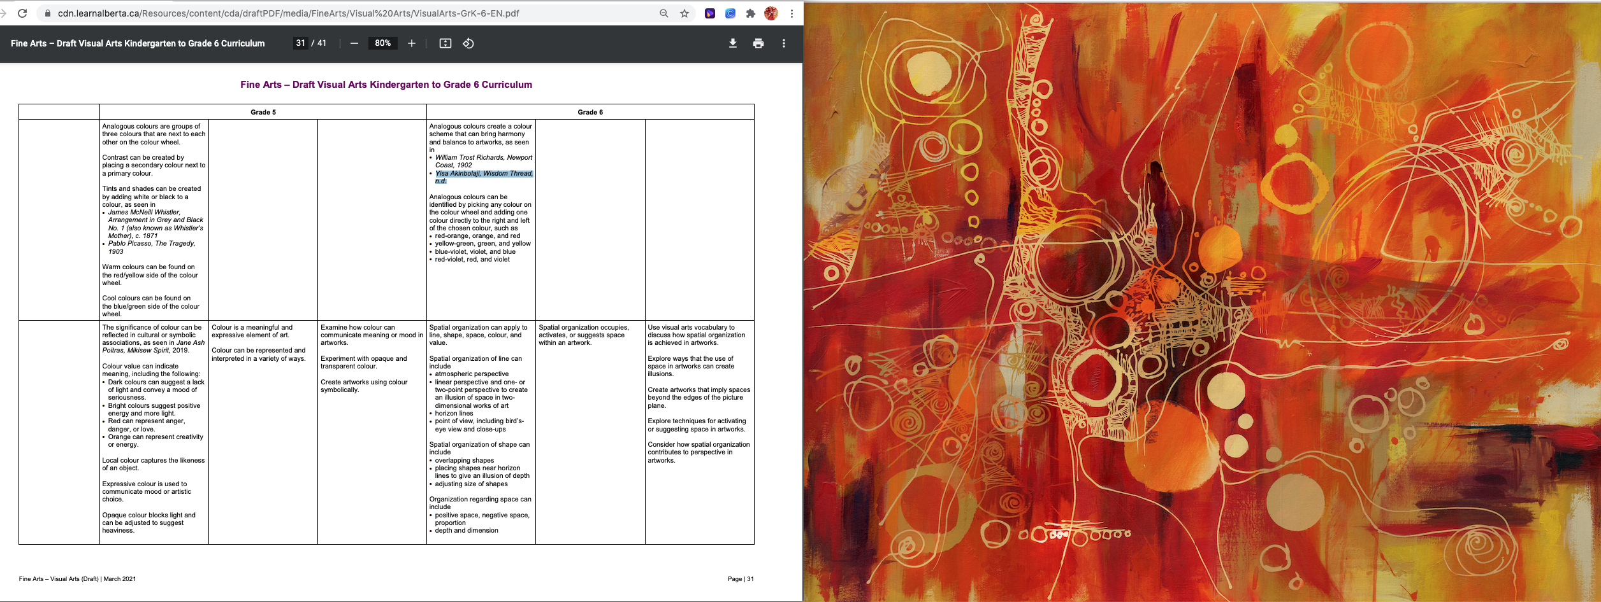This screenshot has height=602, width=1601.
Task: Print the PDF document
Action: click(758, 43)
